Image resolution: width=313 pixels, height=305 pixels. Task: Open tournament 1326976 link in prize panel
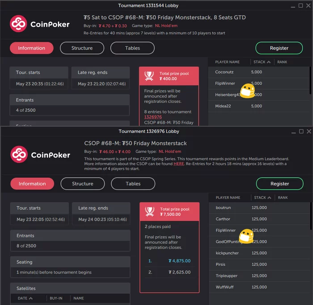tap(153, 117)
